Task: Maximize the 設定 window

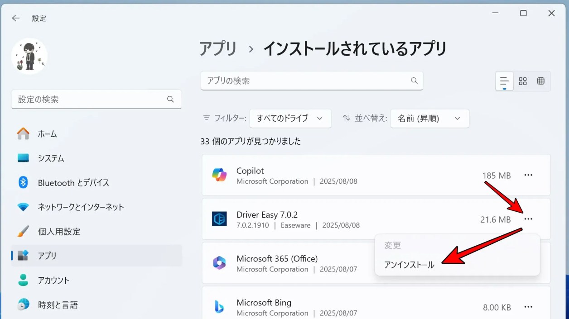Action: point(523,13)
